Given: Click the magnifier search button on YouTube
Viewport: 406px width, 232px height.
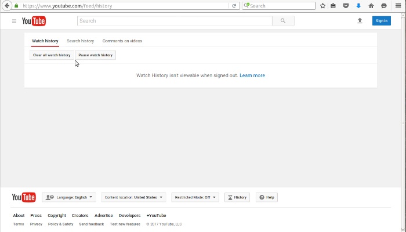Looking at the screenshot, I should (x=283, y=21).
